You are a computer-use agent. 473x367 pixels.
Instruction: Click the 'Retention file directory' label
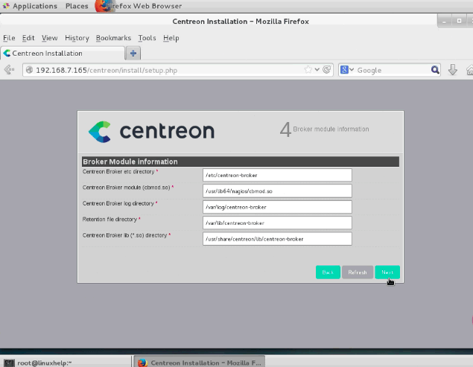[x=109, y=220]
